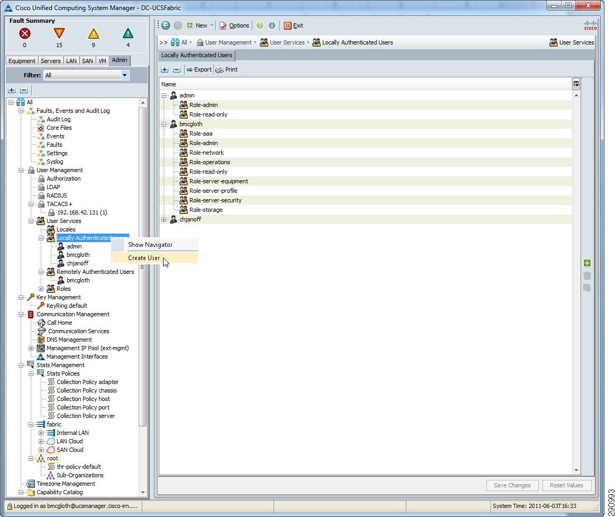Collapse all nodes in the navigation tree
The width and height of the screenshot is (615, 517).
[24, 90]
